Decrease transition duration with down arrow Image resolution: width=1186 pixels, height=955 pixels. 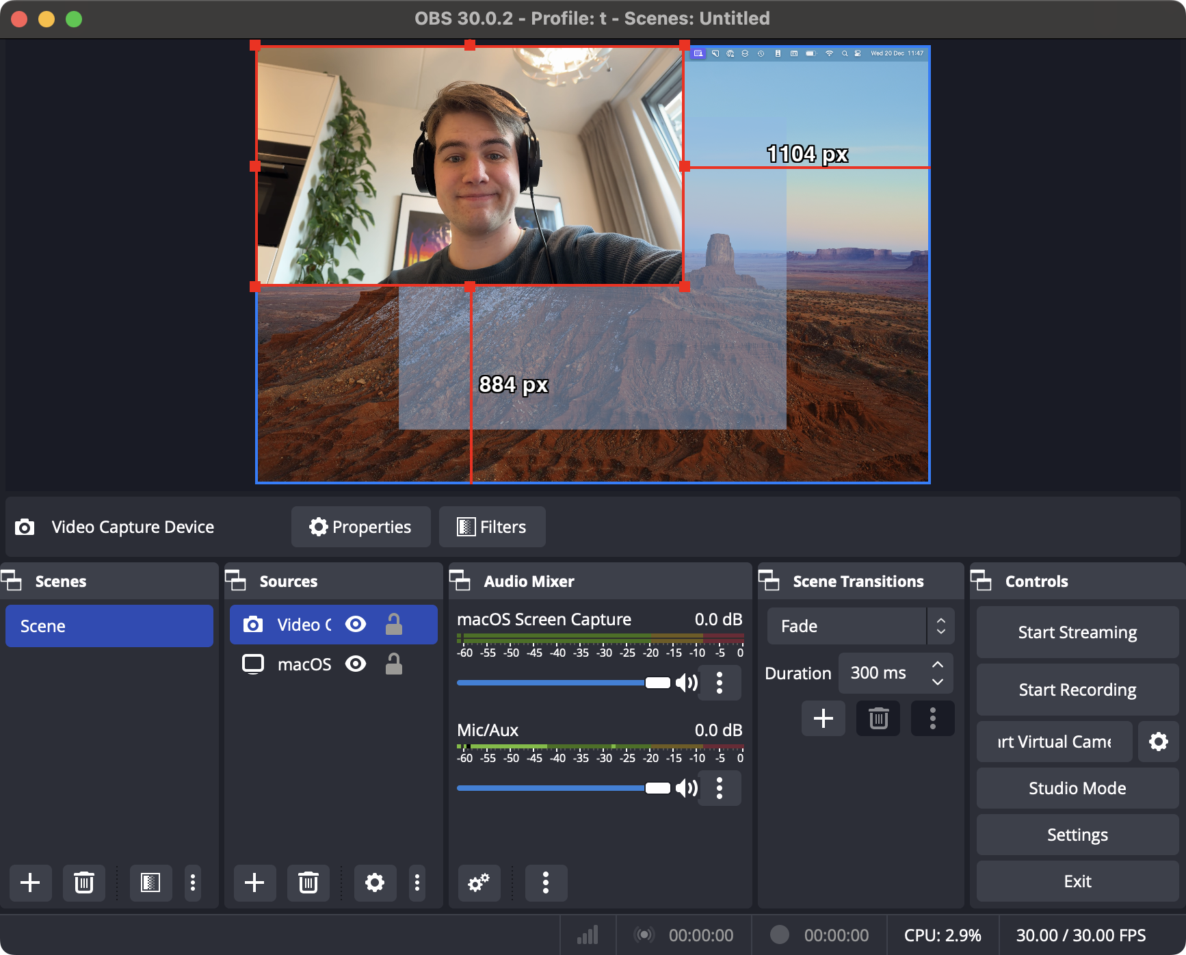click(x=938, y=682)
